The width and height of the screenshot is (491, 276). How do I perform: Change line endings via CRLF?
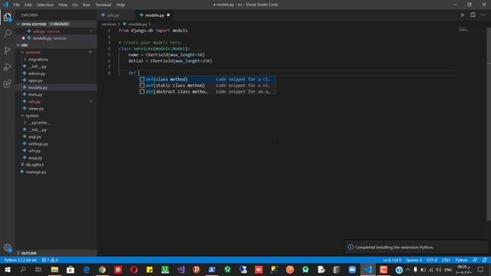[x=446, y=260]
